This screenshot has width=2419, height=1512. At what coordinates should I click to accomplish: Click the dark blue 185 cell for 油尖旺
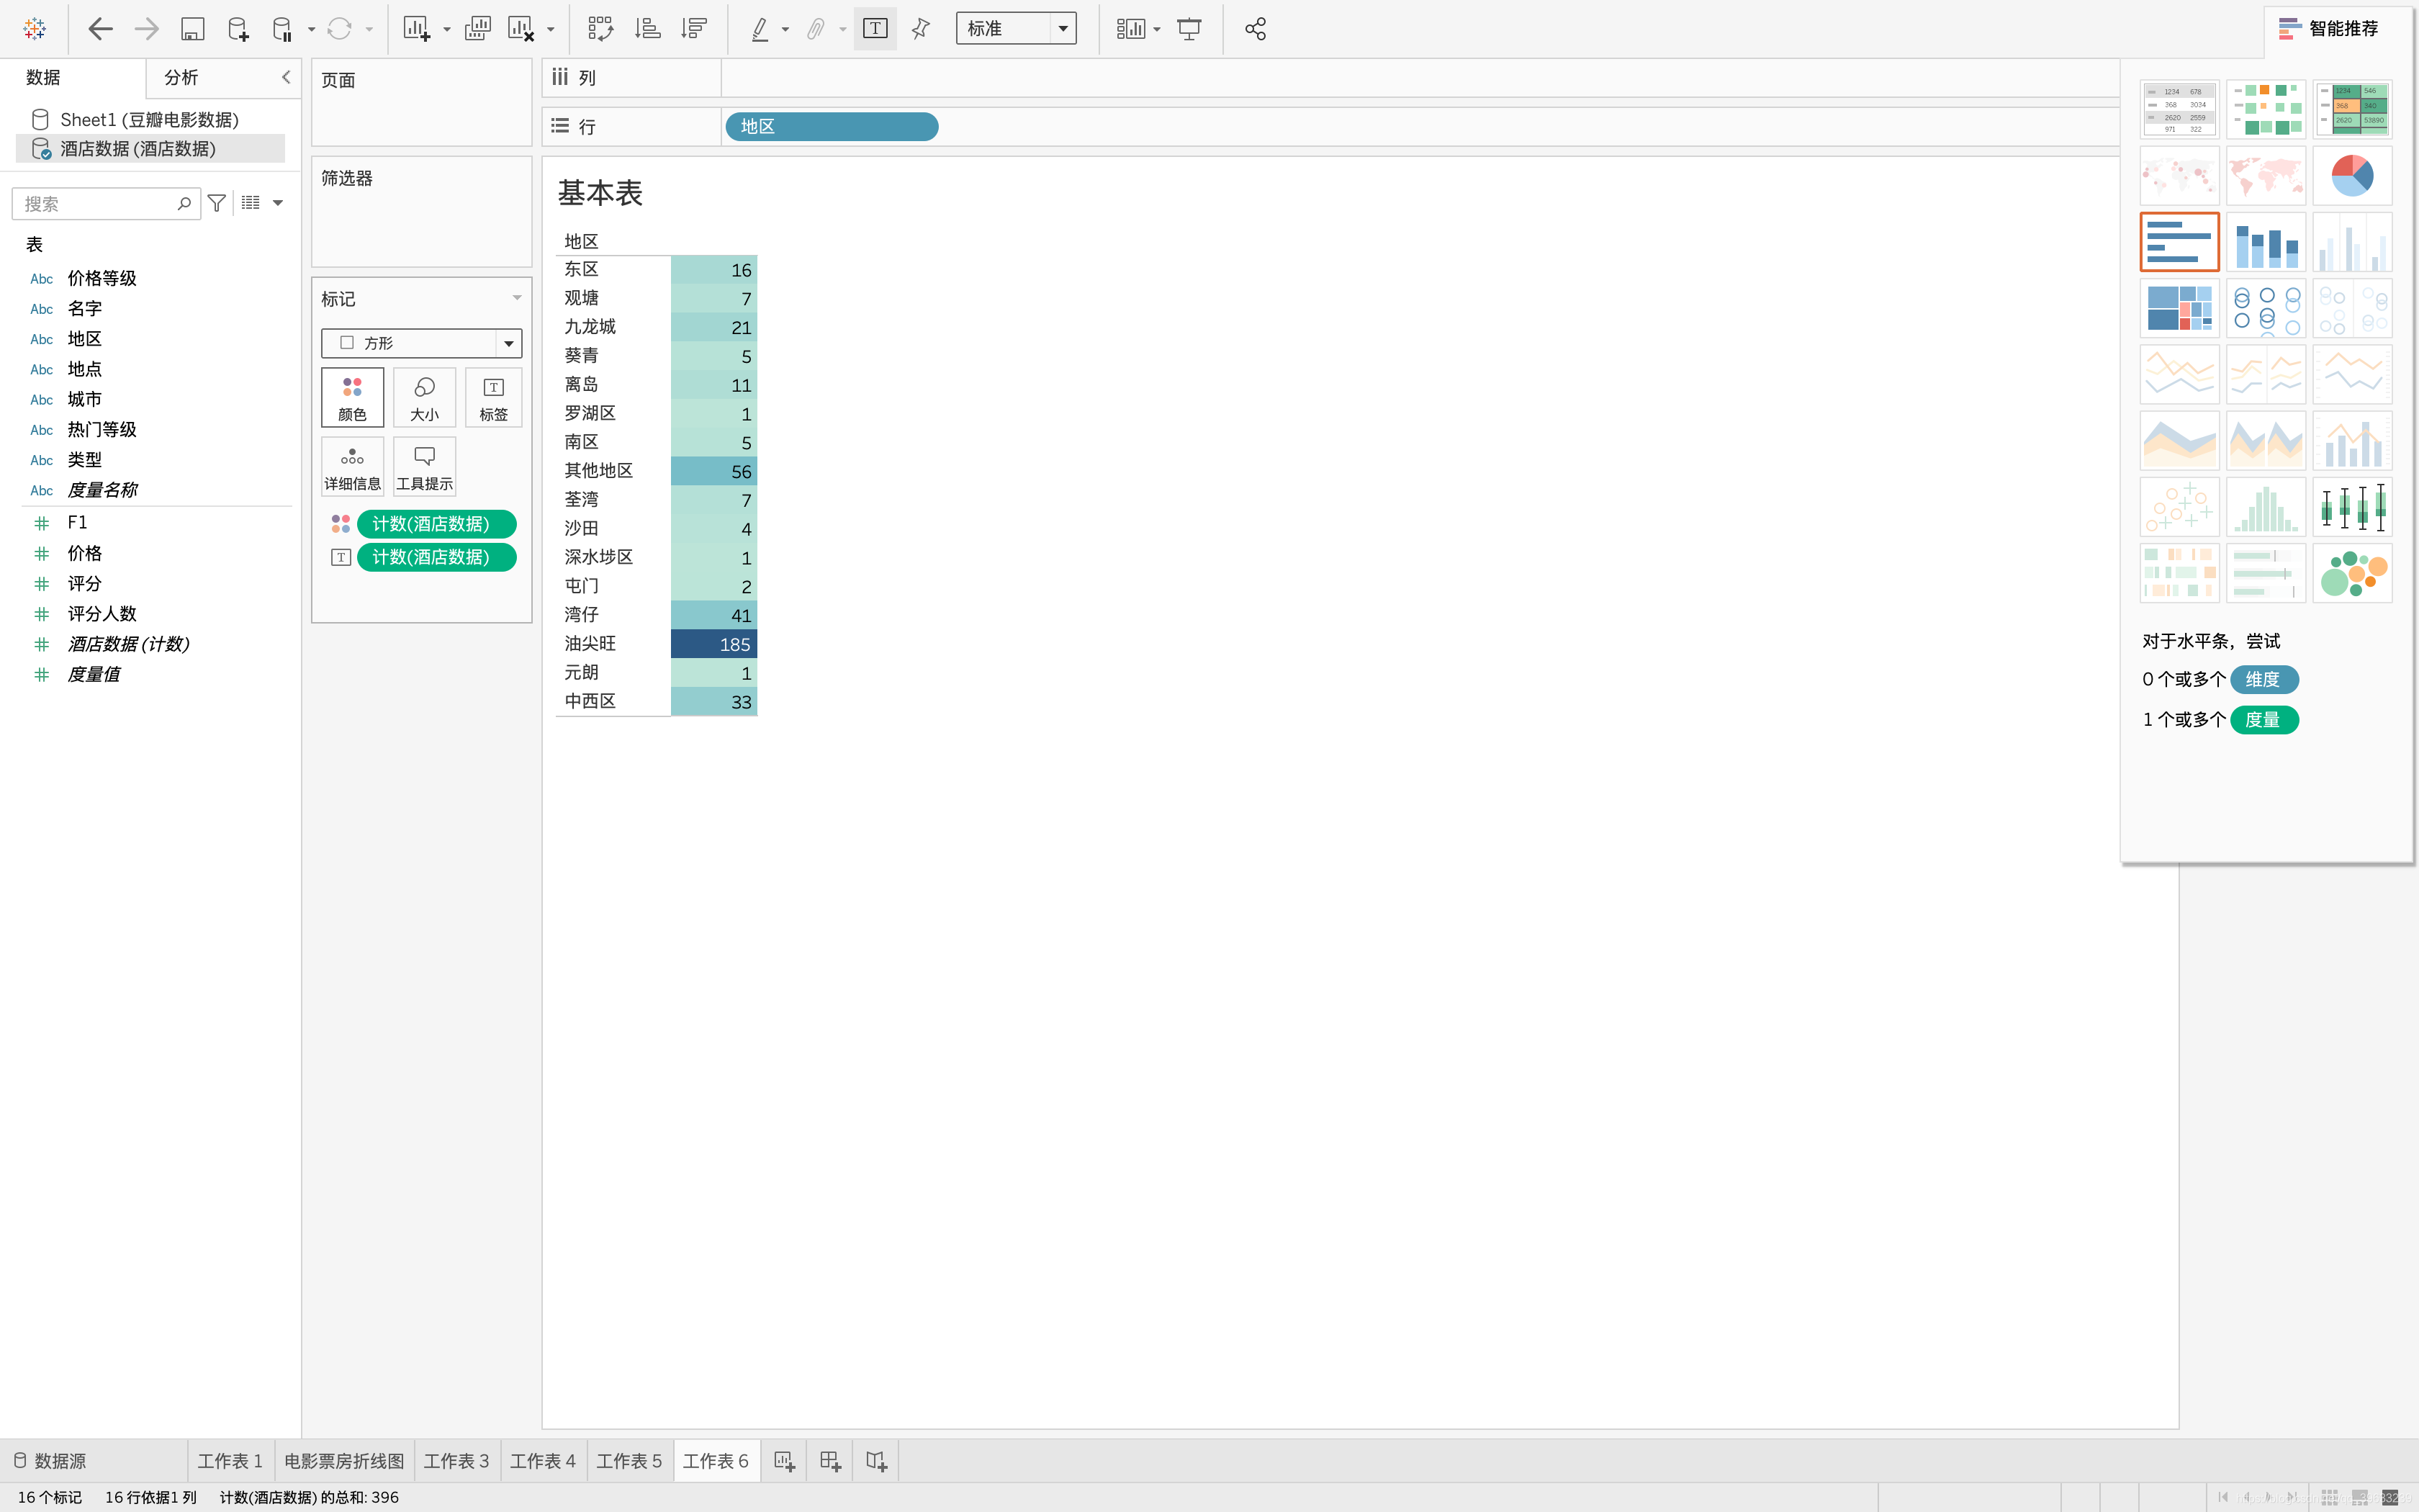click(x=713, y=644)
